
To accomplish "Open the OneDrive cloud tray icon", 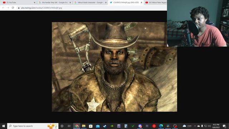I will [x=199, y=126].
